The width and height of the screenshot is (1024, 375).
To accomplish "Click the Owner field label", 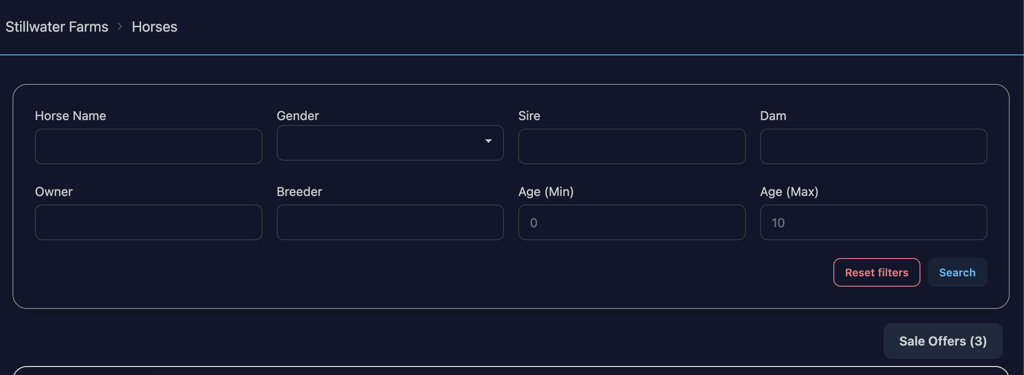I will 54,192.
